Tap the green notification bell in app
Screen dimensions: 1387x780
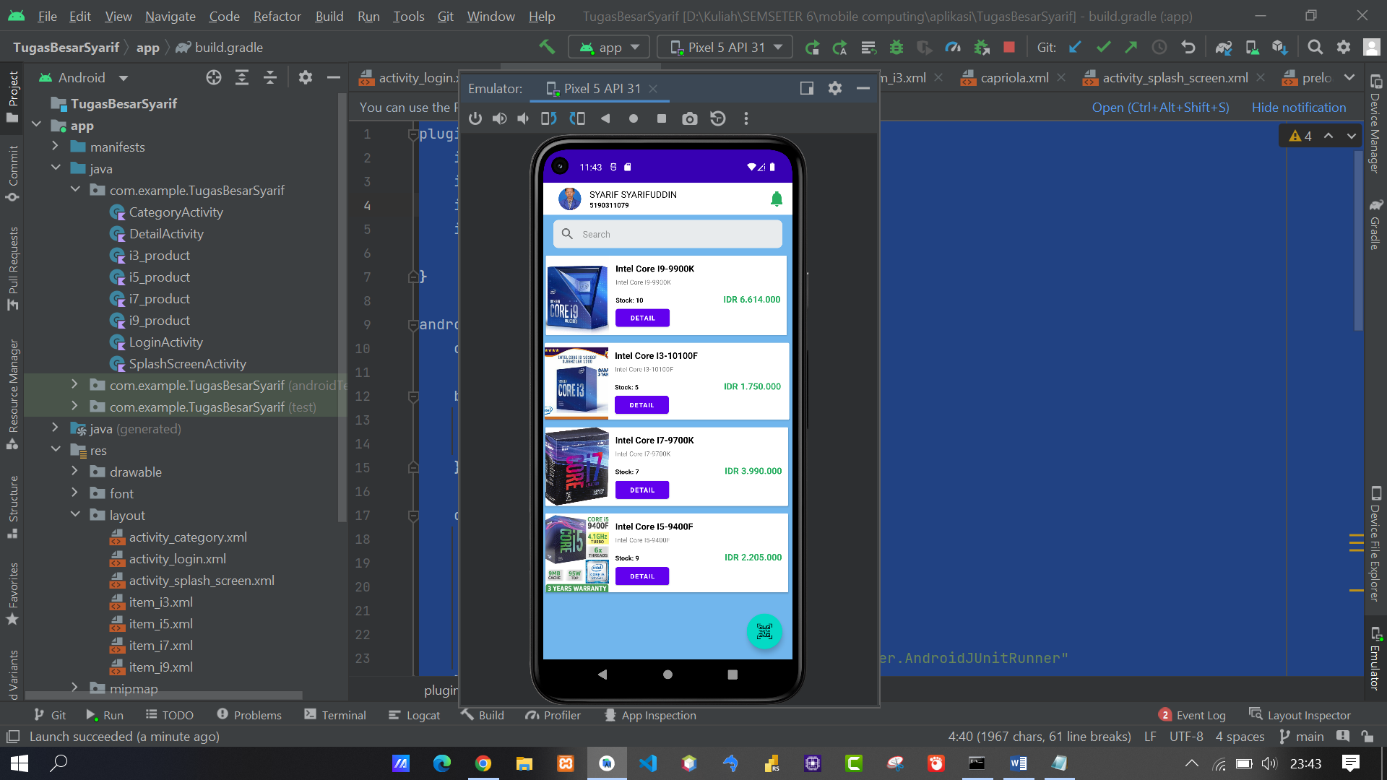[777, 199]
